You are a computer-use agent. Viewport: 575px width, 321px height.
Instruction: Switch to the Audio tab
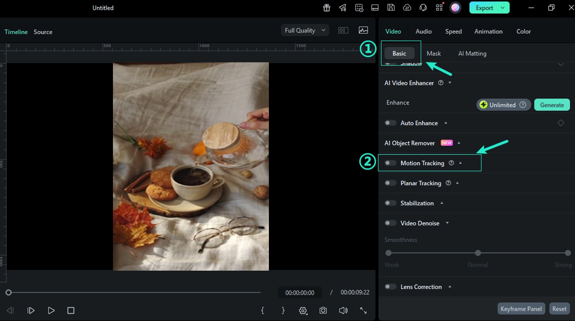(x=424, y=31)
